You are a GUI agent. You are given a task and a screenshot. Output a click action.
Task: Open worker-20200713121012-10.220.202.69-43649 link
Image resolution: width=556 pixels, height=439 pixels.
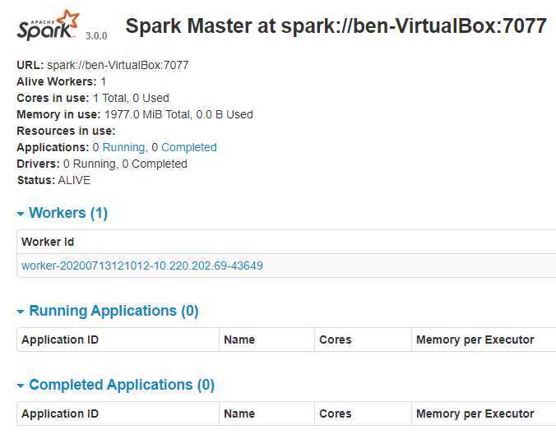[x=142, y=266]
